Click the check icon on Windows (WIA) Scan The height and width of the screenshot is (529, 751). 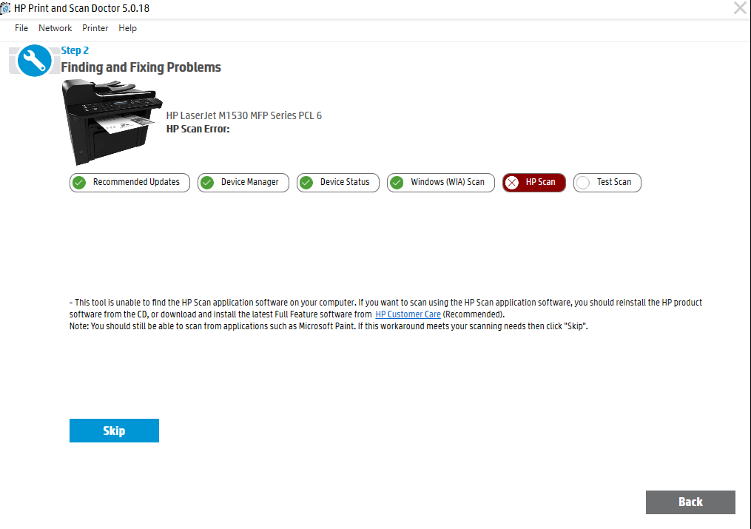coord(396,183)
